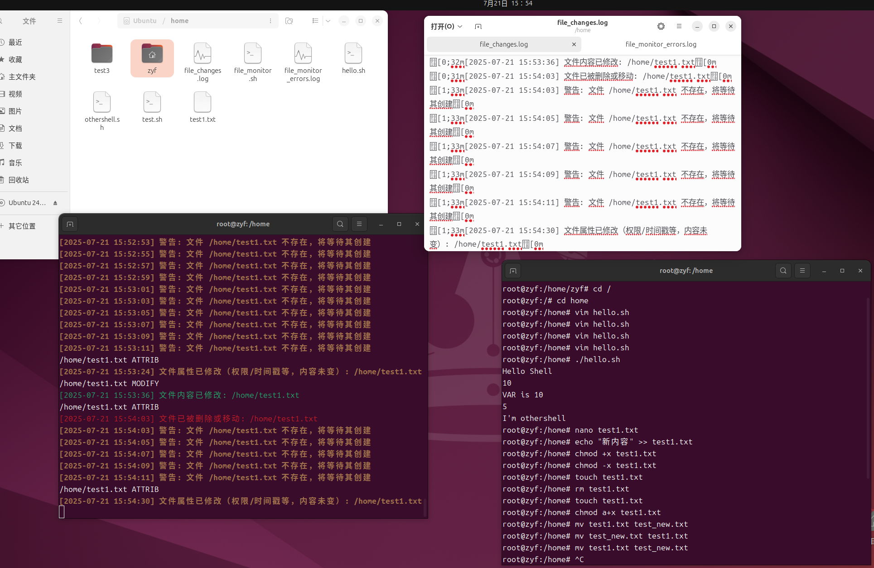Expand view options dropdown arrow
This screenshot has height=568, width=874.
point(328,21)
